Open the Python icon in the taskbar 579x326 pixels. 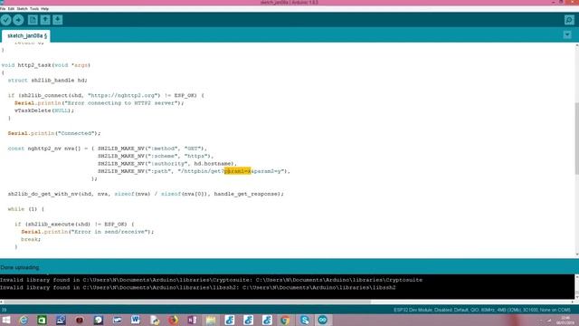pyautogui.click(x=155, y=320)
